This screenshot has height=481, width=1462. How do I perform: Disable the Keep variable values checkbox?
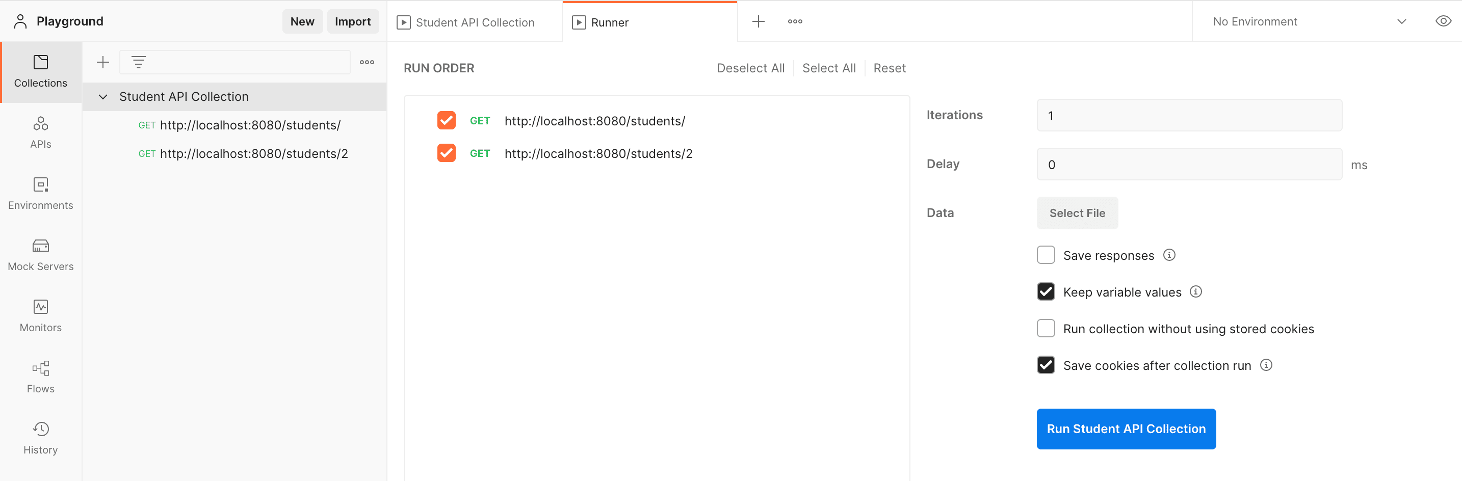pos(1046,291)
